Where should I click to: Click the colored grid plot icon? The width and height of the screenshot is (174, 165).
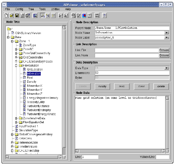click(84, 15)
